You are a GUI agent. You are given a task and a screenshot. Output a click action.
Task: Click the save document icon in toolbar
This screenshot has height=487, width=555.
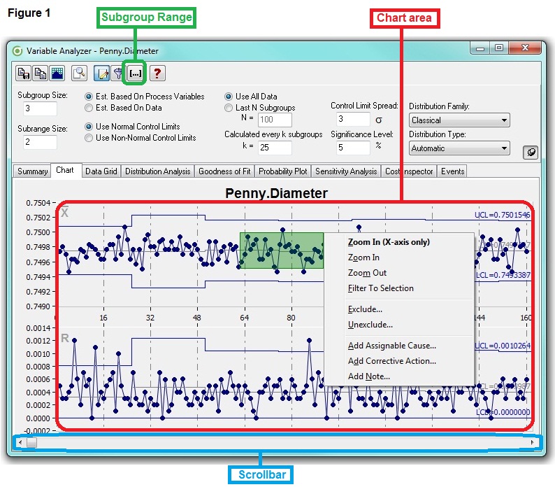click(23, 73)
